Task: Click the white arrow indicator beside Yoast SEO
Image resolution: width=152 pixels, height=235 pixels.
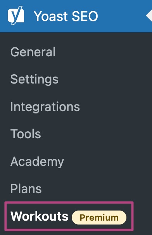Action: [x=149, y=16]
